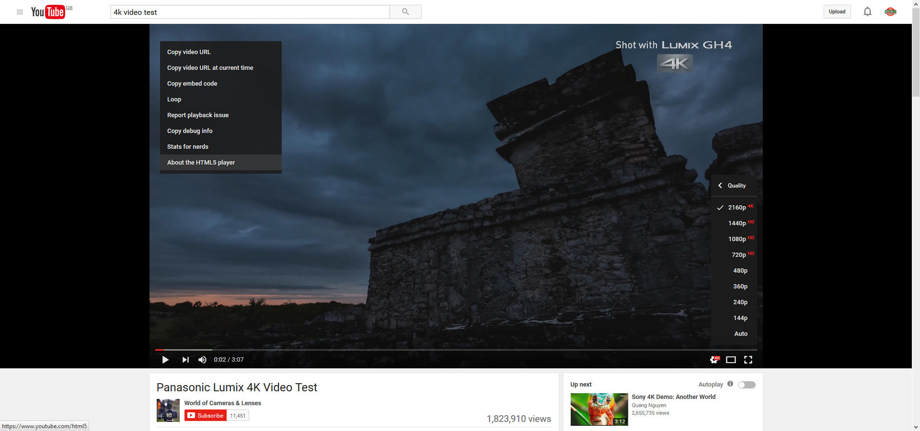Toggle Loop in context menu
The height and width of the screenshot is (431, 920).
pyautogui.click(x=221, y=99)
